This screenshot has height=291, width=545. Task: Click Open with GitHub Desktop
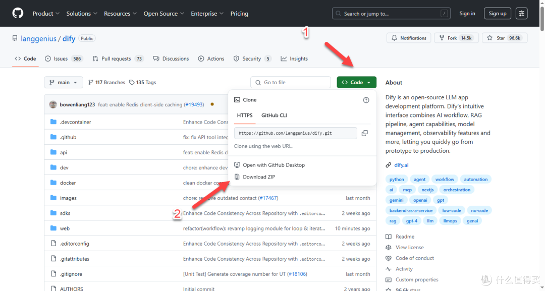pos(269,165)
